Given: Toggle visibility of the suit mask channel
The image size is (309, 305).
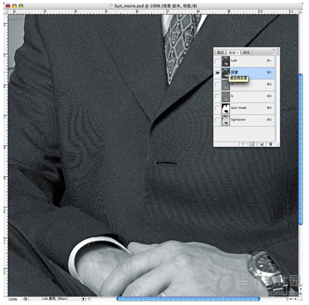Looking at the screenshot, I should click(x=217, y=108).
